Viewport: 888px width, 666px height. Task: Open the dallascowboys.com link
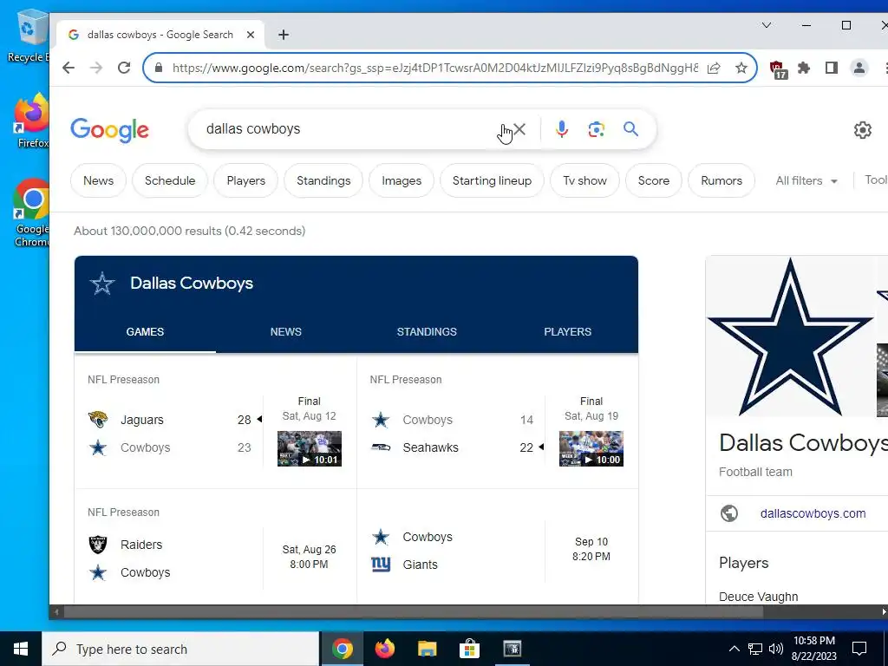tap(813, 513)
